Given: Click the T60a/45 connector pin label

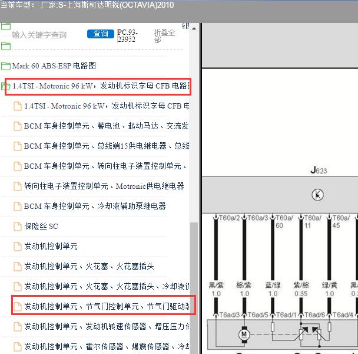Looking at the screenshot, I should (x=341, y=222).
